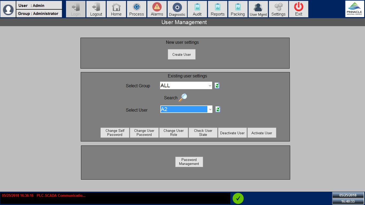
Task: Open the Process screen from toolbar
Action: (137, 9)
